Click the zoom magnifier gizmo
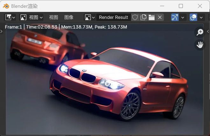The width and height of the screenshot is (210, 136). point(200,32)
